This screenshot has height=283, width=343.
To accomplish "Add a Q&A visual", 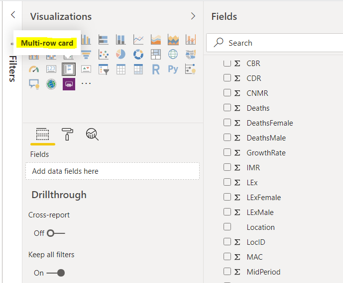I will tap(34, 84).
